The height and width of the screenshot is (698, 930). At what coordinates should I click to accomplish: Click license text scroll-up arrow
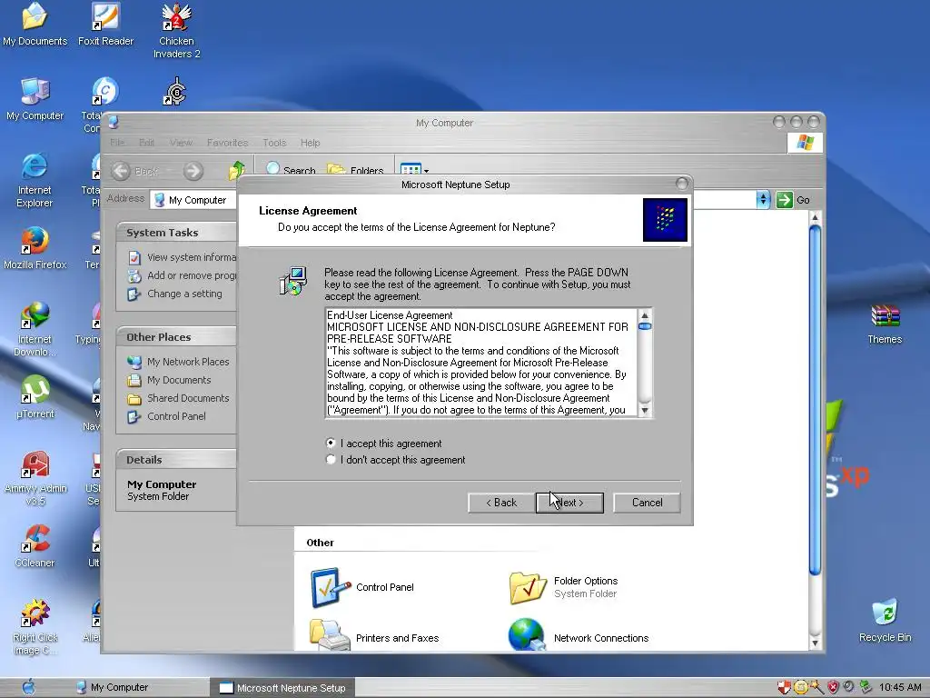pos(645,315)
